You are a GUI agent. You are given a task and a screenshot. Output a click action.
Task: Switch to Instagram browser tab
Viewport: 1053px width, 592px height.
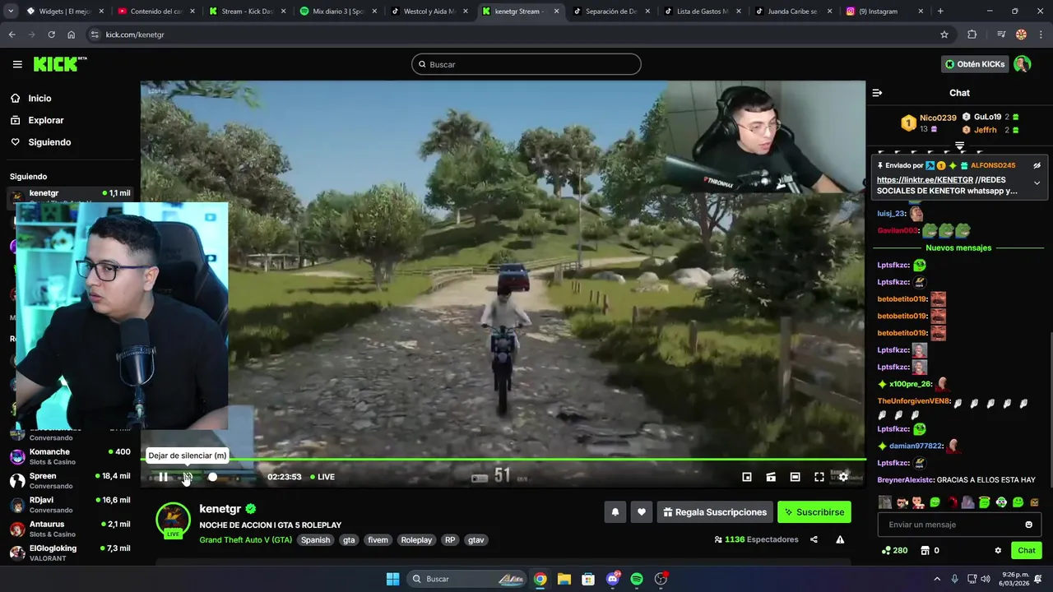click(883, 12)
